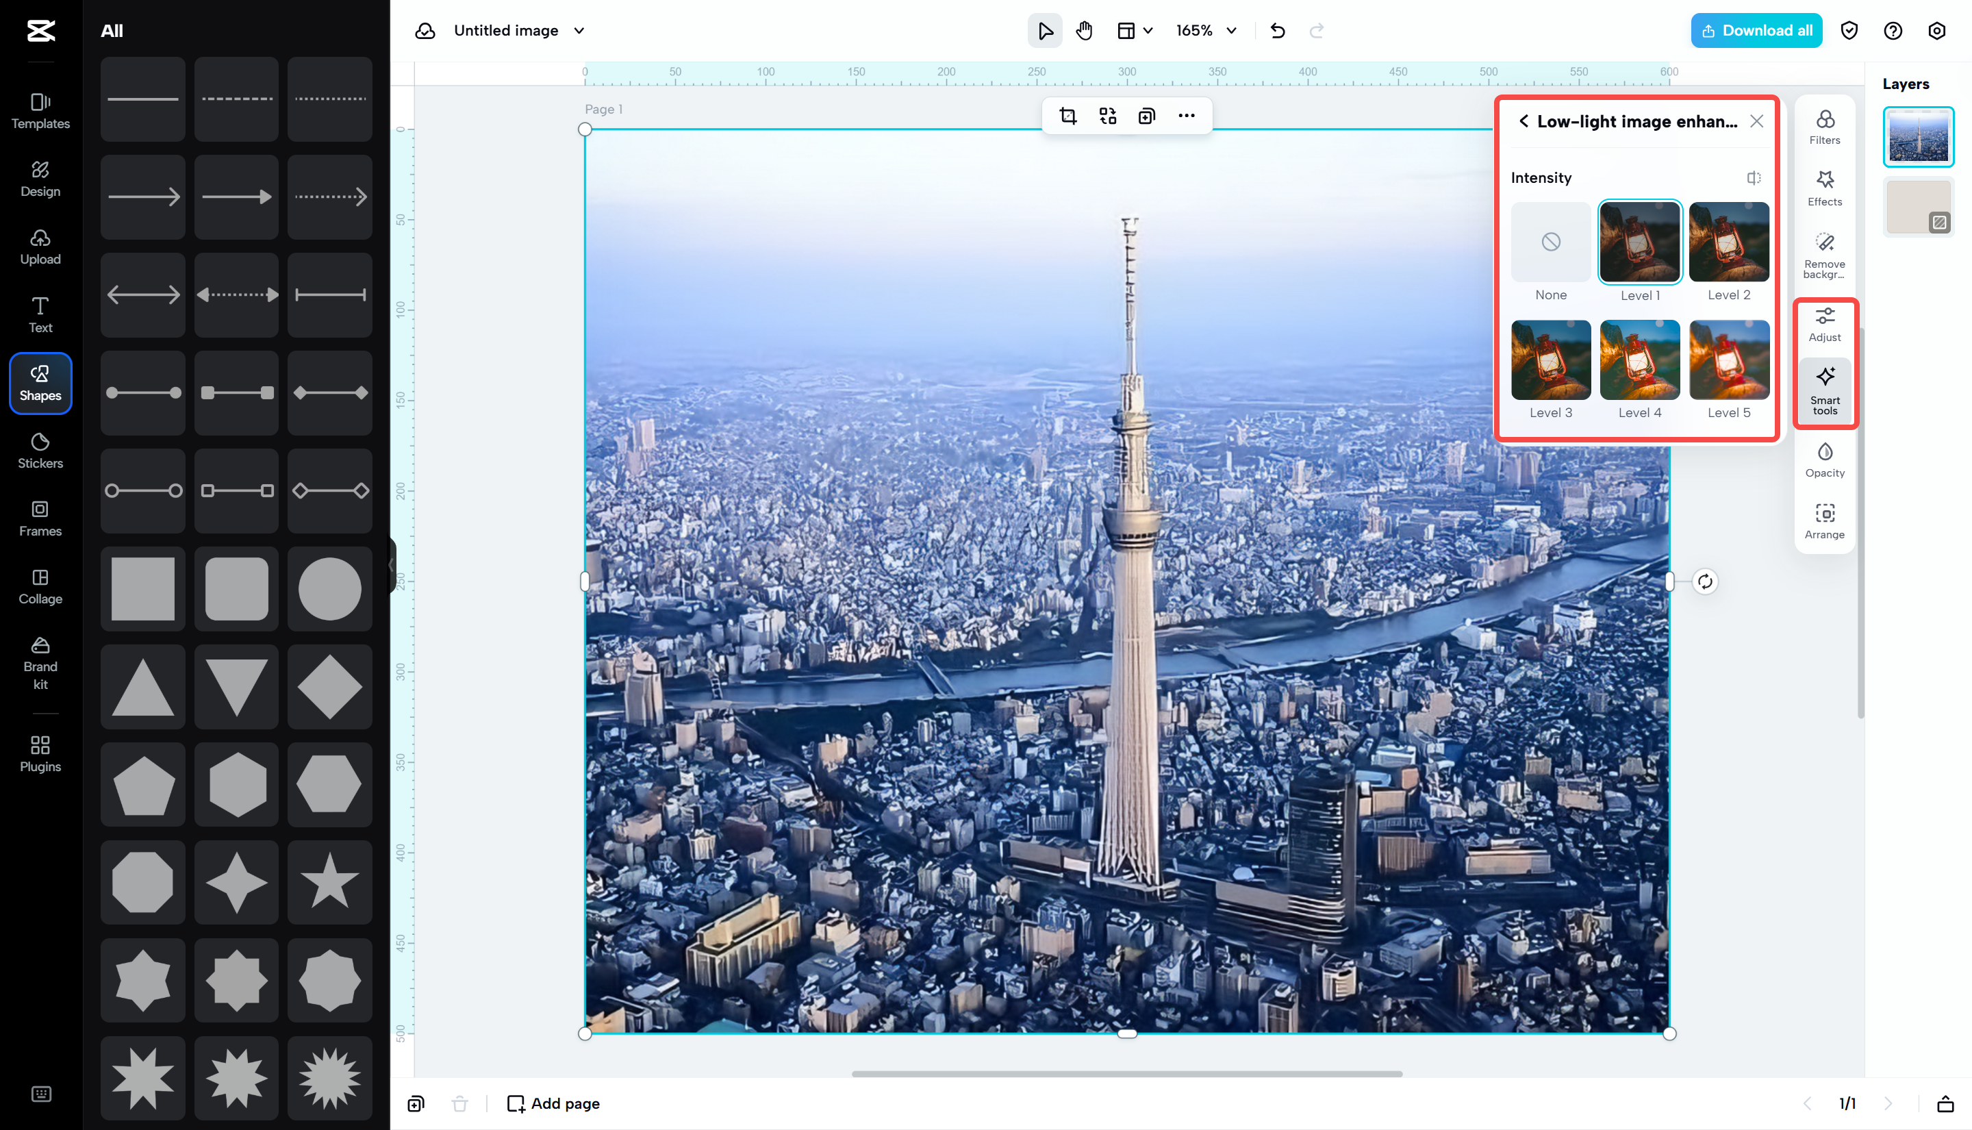The height and width of the screenshot is (1130, 1972).
Task: Open Effects in right toolbar
Action: [x=1825, y=188]
